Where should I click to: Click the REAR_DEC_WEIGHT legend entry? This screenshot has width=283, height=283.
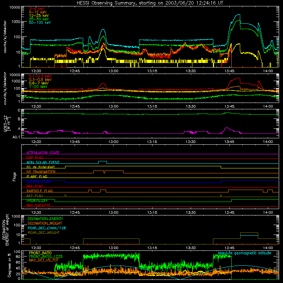[44, 233]
